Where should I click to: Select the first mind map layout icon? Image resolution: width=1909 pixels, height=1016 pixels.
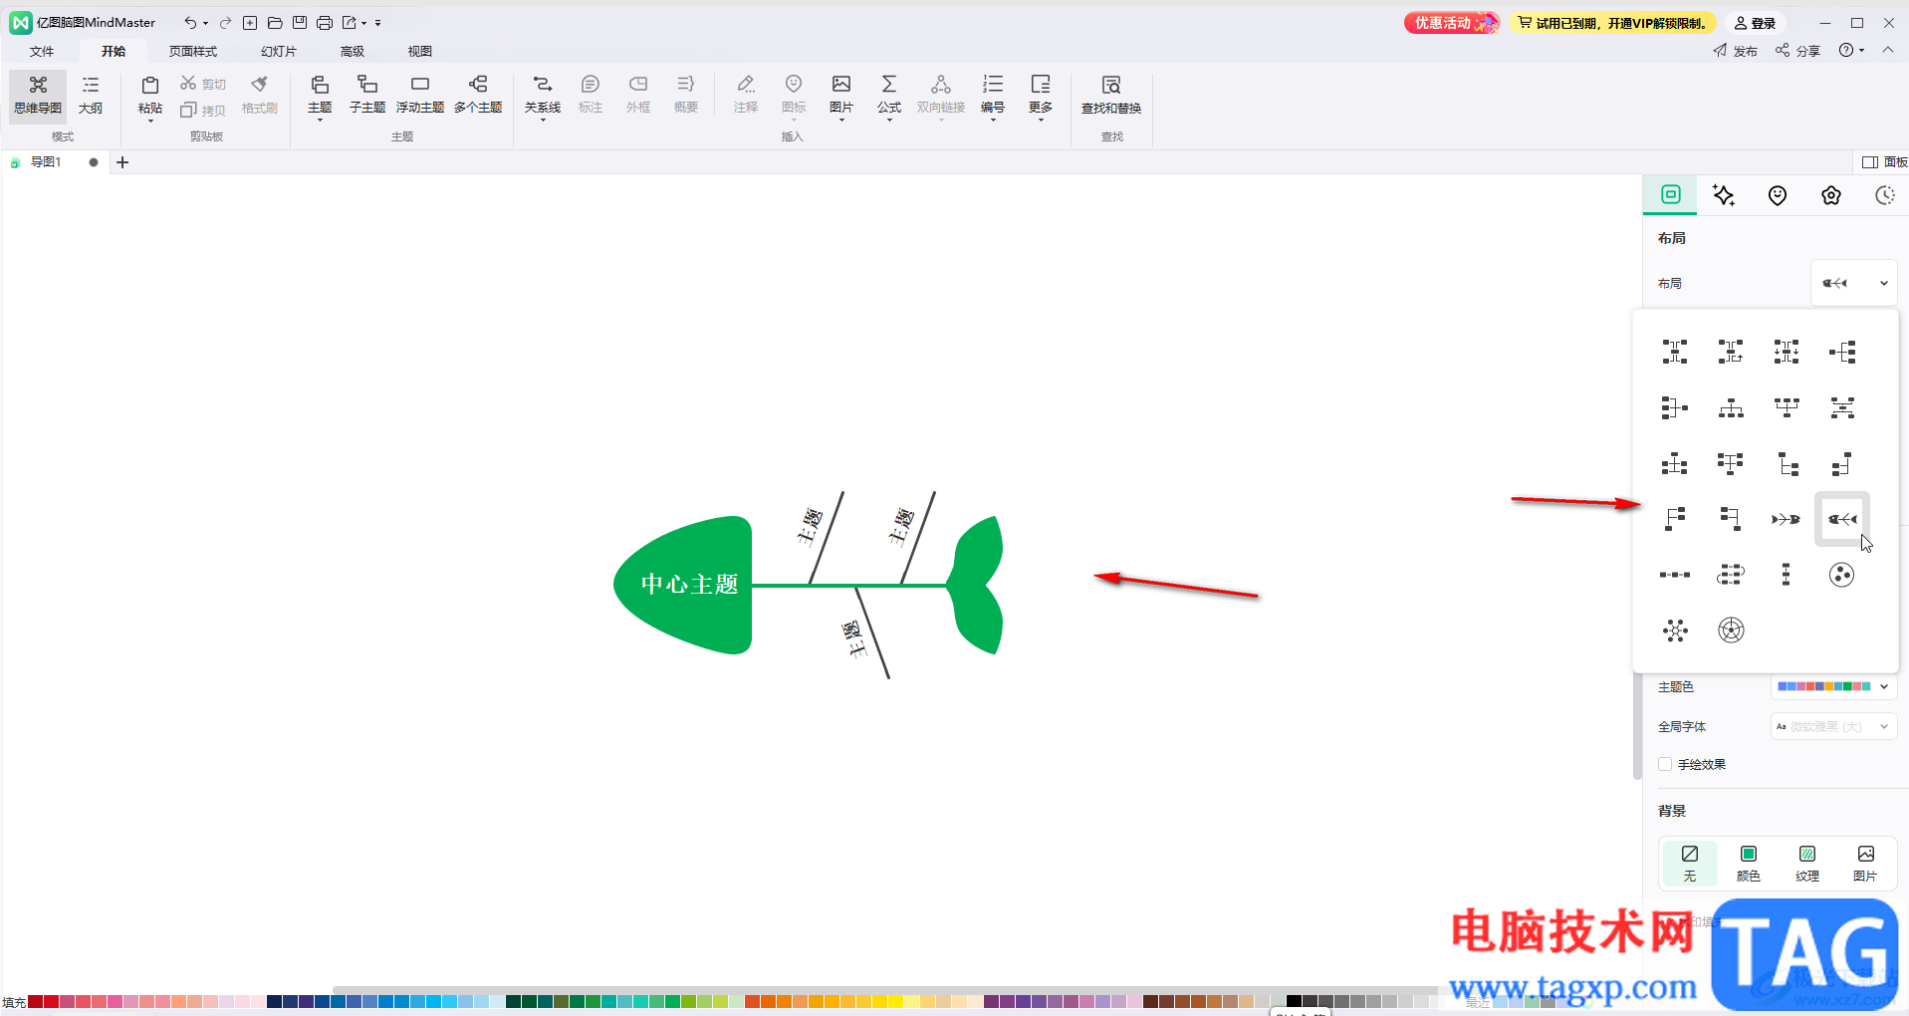1675,352
